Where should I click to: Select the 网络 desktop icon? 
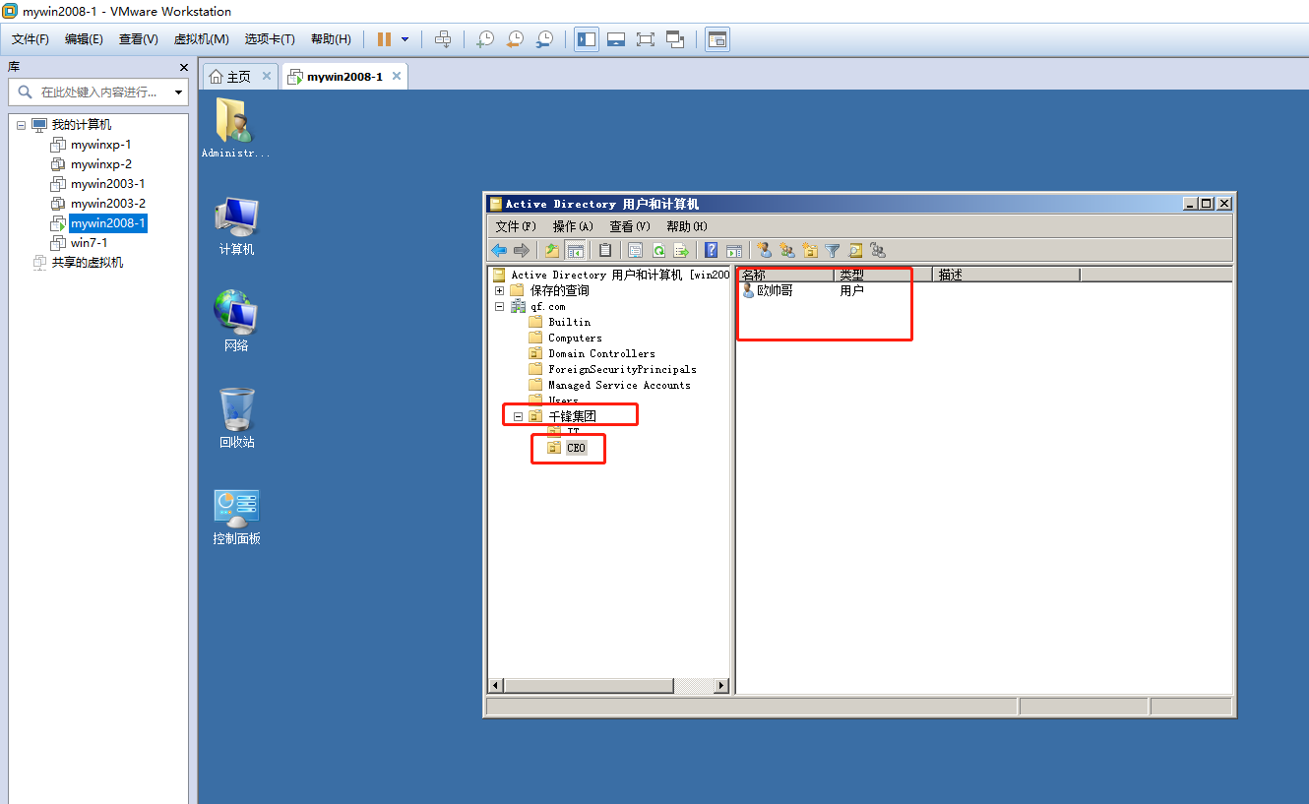[x=236, y=321]
